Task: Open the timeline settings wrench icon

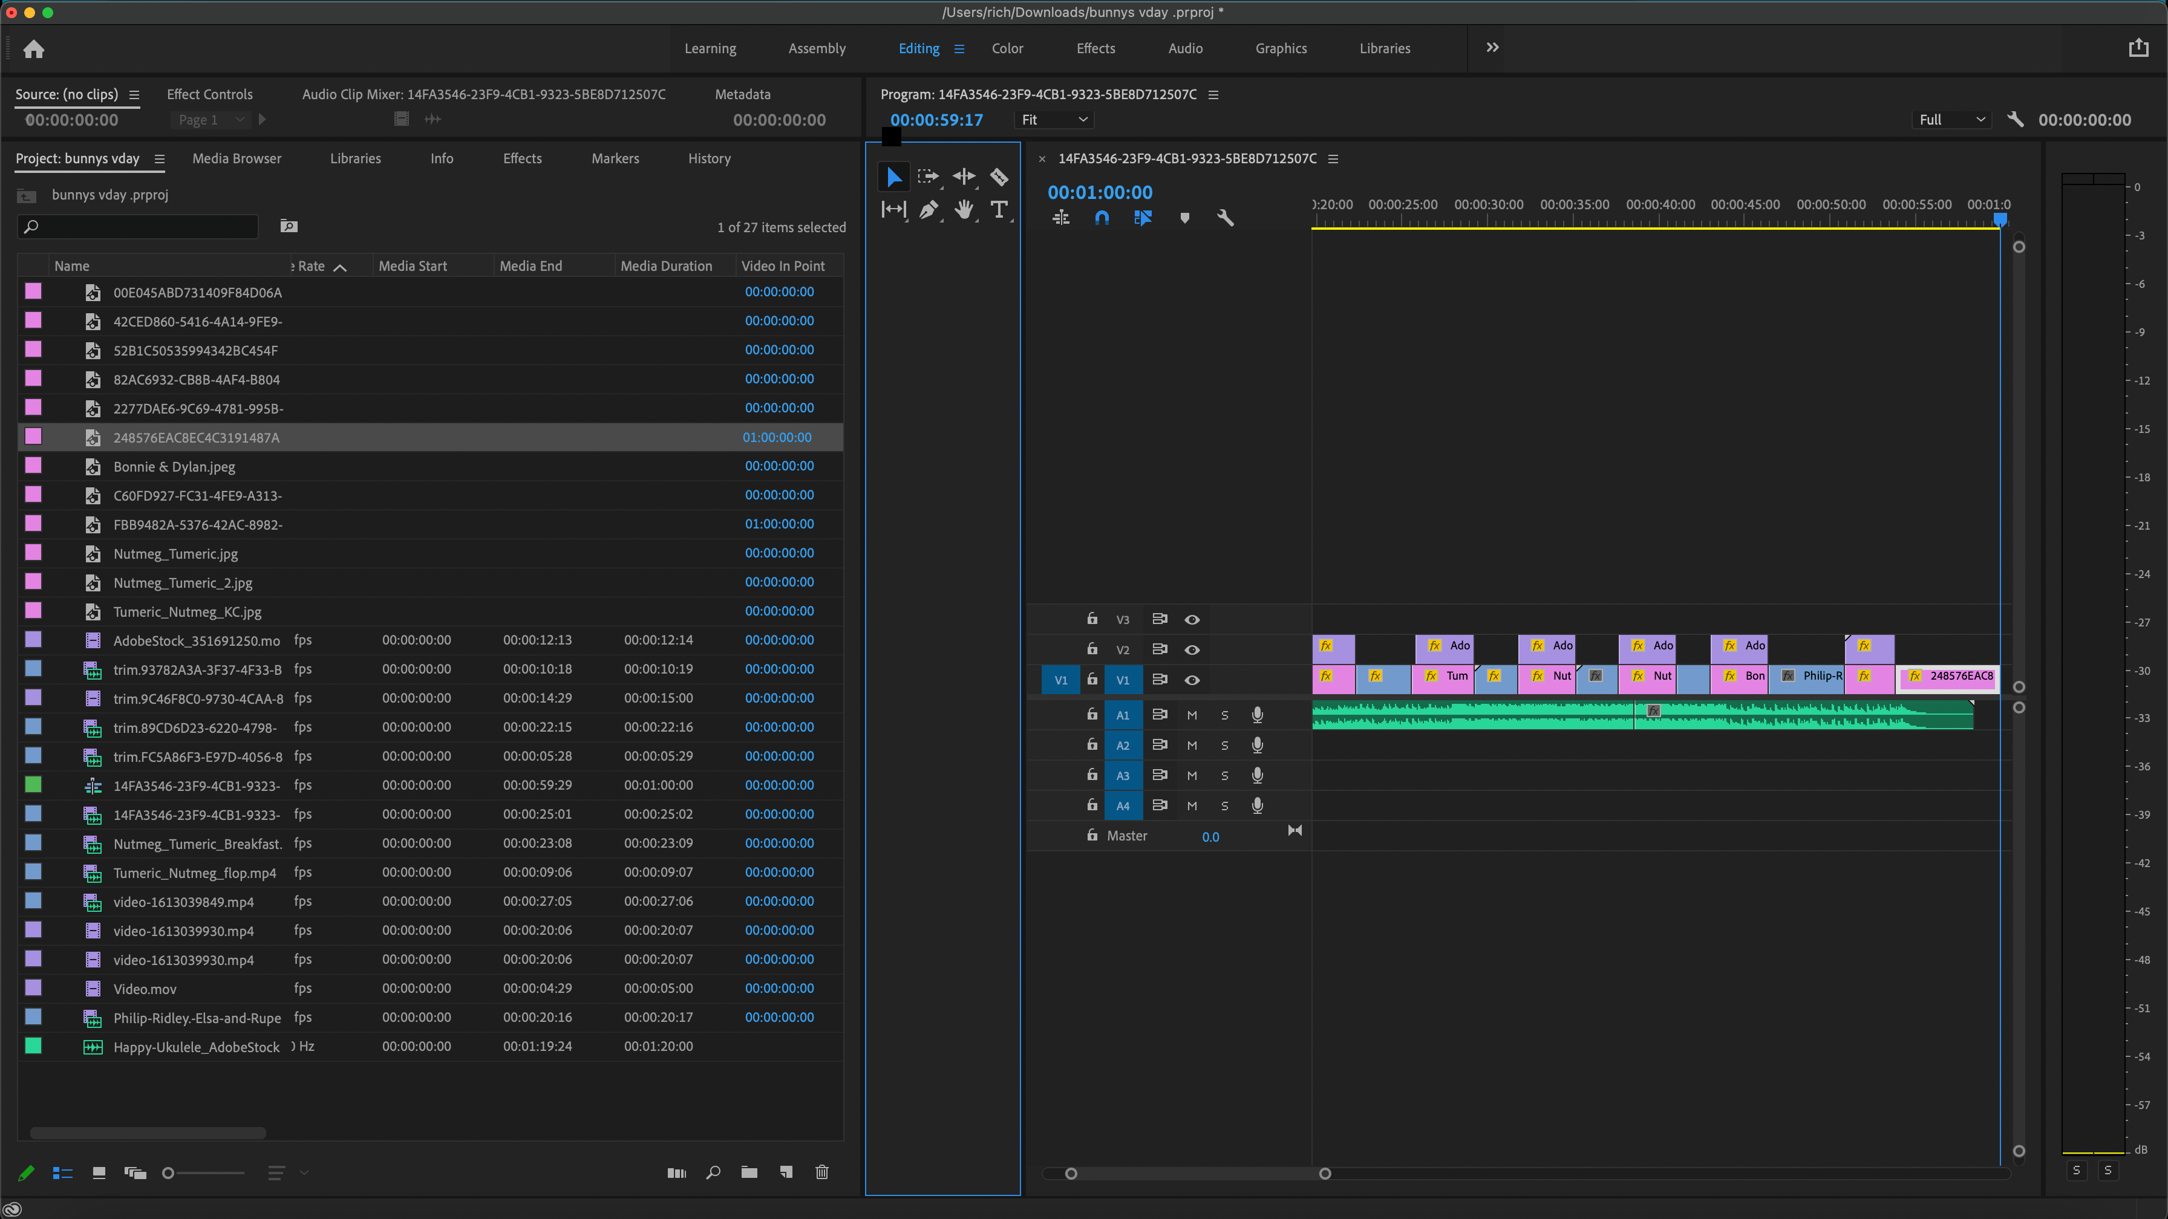Action: pyautogui.click(x=1224, y=217)
